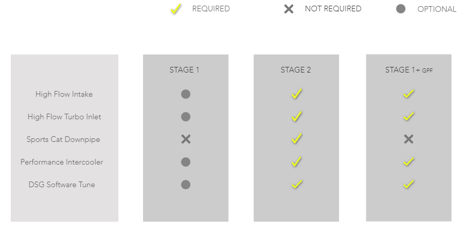Click the gray X icon in the legend

pyautogui.click(x=289, y=9)
